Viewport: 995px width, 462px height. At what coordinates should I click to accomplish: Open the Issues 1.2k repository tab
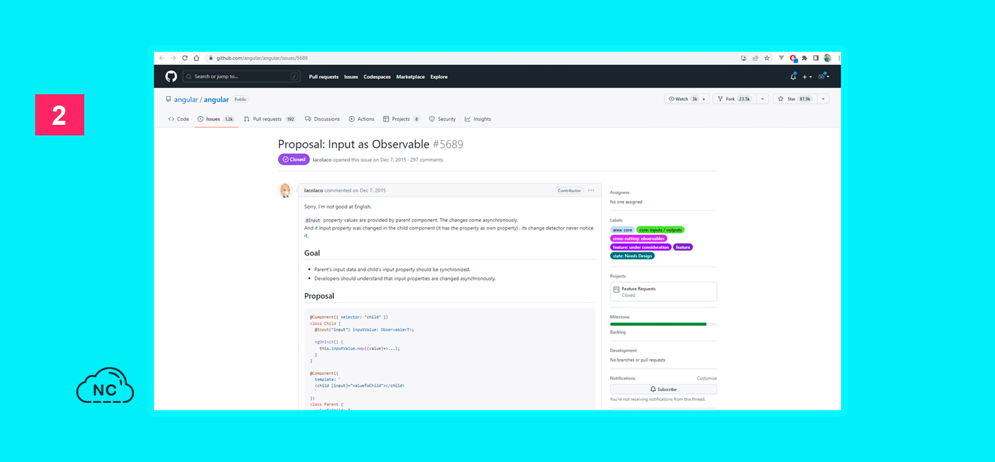point(216,119)
